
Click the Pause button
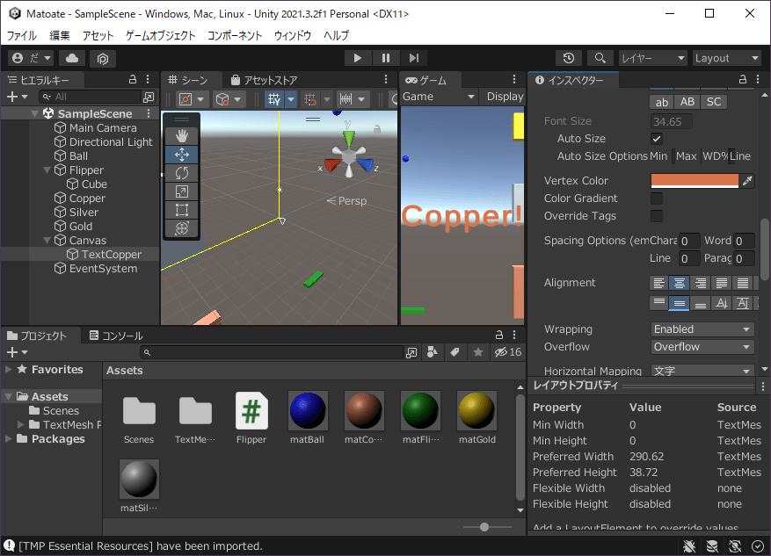[385, 58]
